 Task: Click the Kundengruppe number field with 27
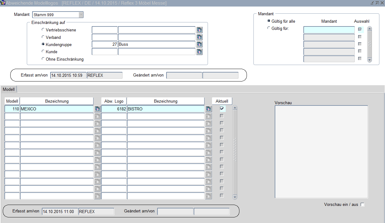pyautogui.click(x=104, y=44)
